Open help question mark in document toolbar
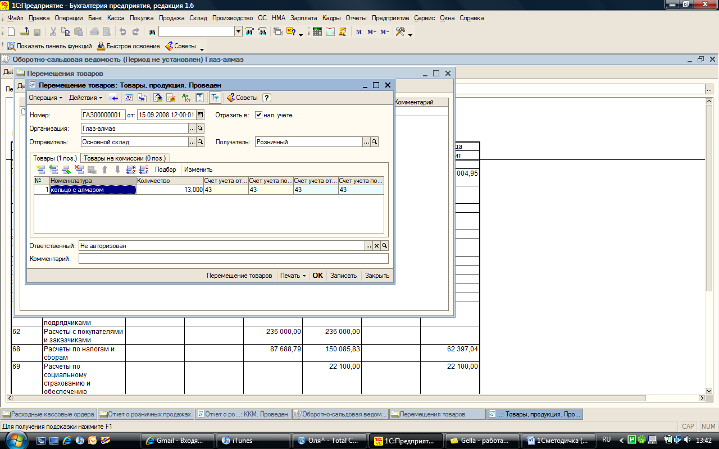Viewport: 719px width, 449px height. (x=267, y=98)
